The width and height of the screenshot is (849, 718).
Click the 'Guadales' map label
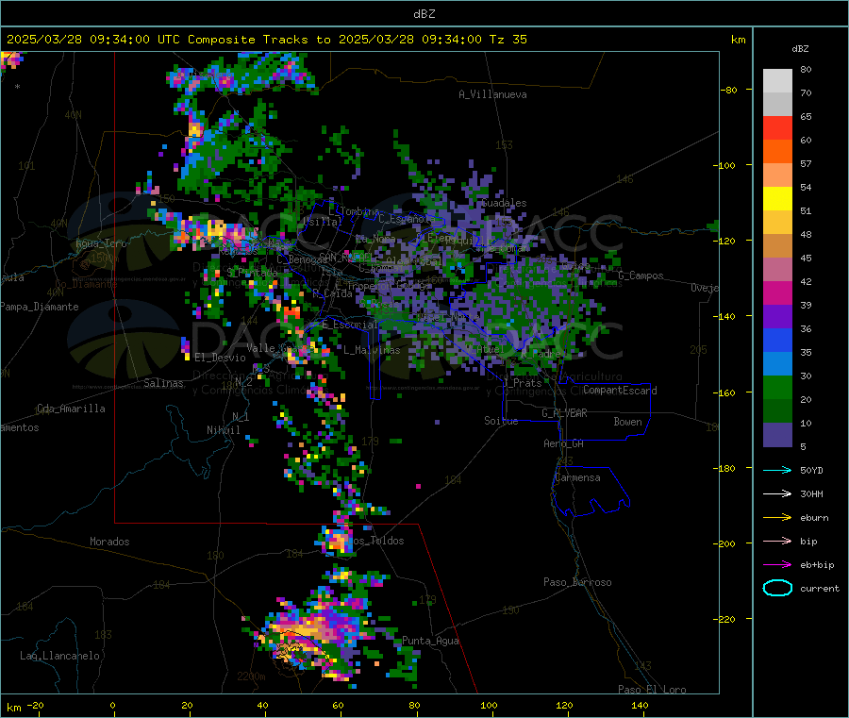504,203
